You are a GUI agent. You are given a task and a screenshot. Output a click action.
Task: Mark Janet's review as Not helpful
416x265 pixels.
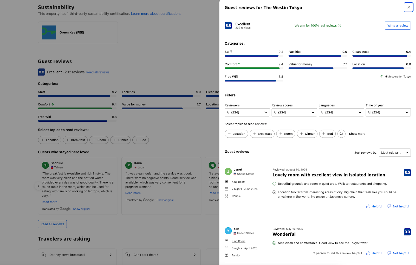[398, 206]
